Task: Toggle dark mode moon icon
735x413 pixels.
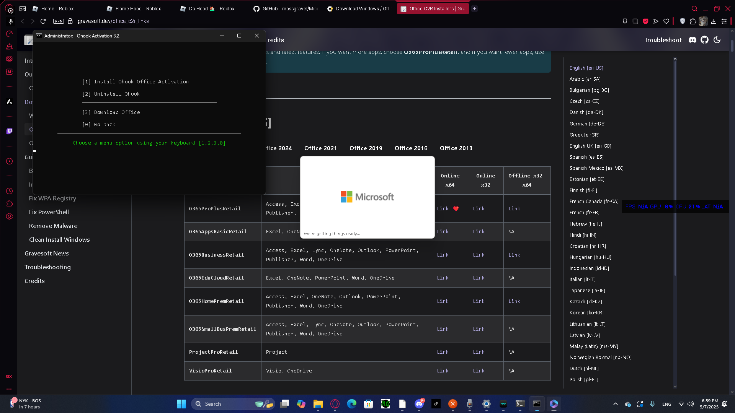Action: coord(717,40)
